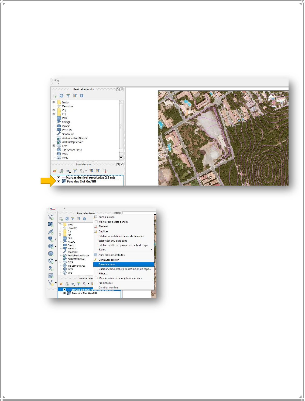Screen dimensions: 305x401
Task: Float Panel del explorador beside aerial map
Action: pos(118,89)
